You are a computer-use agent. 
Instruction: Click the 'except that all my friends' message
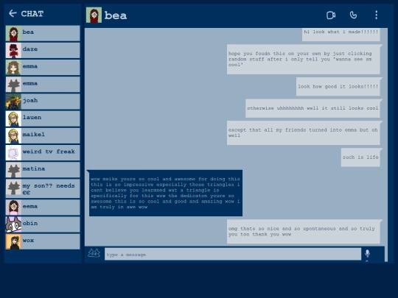click(304, 132)
